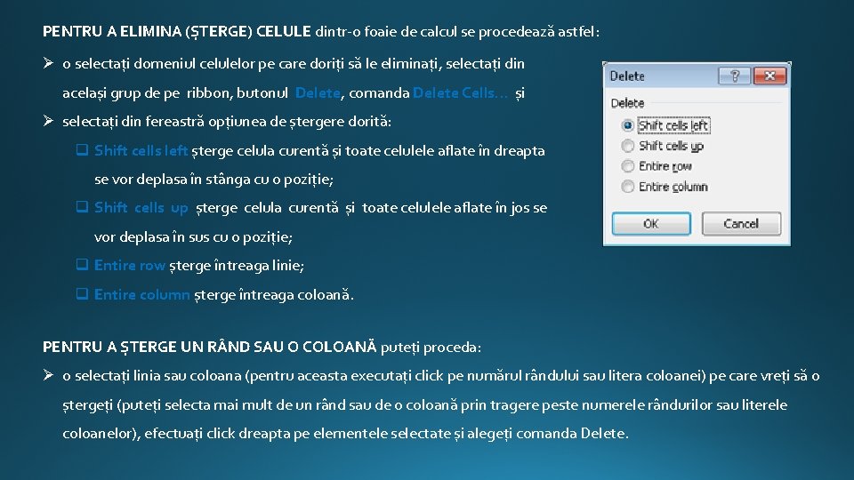
Task: Click the question mark help button in Delete dialog
Action: tap(734, 76)
